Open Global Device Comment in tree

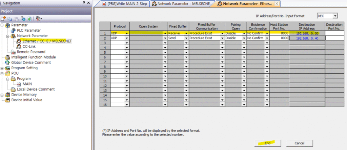pyautogui.click(x=31, y=62)
